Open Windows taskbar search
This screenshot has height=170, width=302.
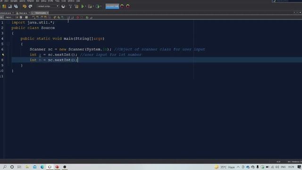(x=5, y=167)
